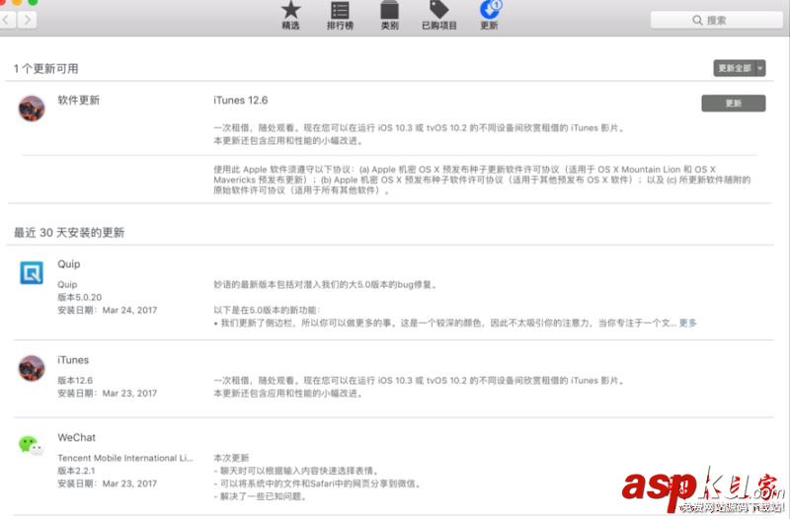Click WeChat version text 版本2.2.1
The image size is (790, 519).
tap(76, 471)
